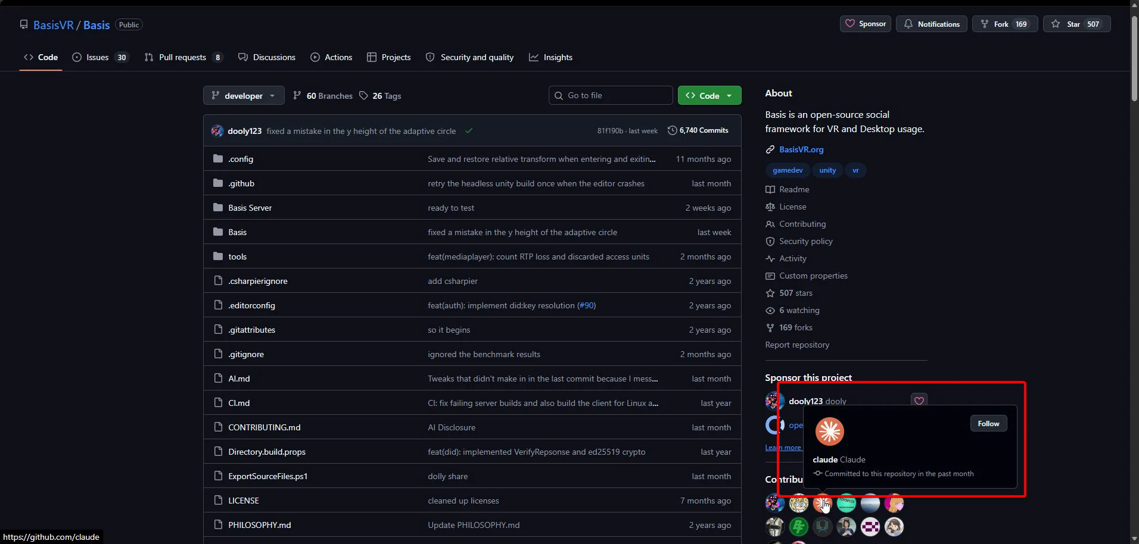Switch to the Issues tab
The width and height of the screenshot is (1139, 544).
(100, 57)
